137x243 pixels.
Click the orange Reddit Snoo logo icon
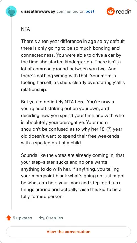pyautogui.click(x=110, y=11)
